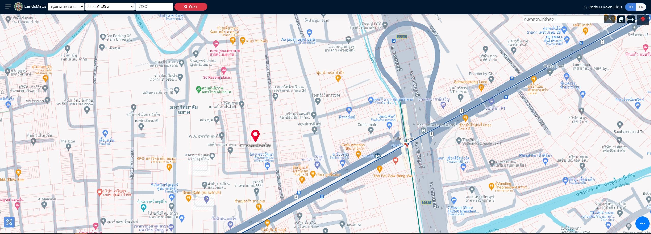This screenshot has width=651, height=234.
Task: Click the PhingFilm shop pin
Action: 545,161
